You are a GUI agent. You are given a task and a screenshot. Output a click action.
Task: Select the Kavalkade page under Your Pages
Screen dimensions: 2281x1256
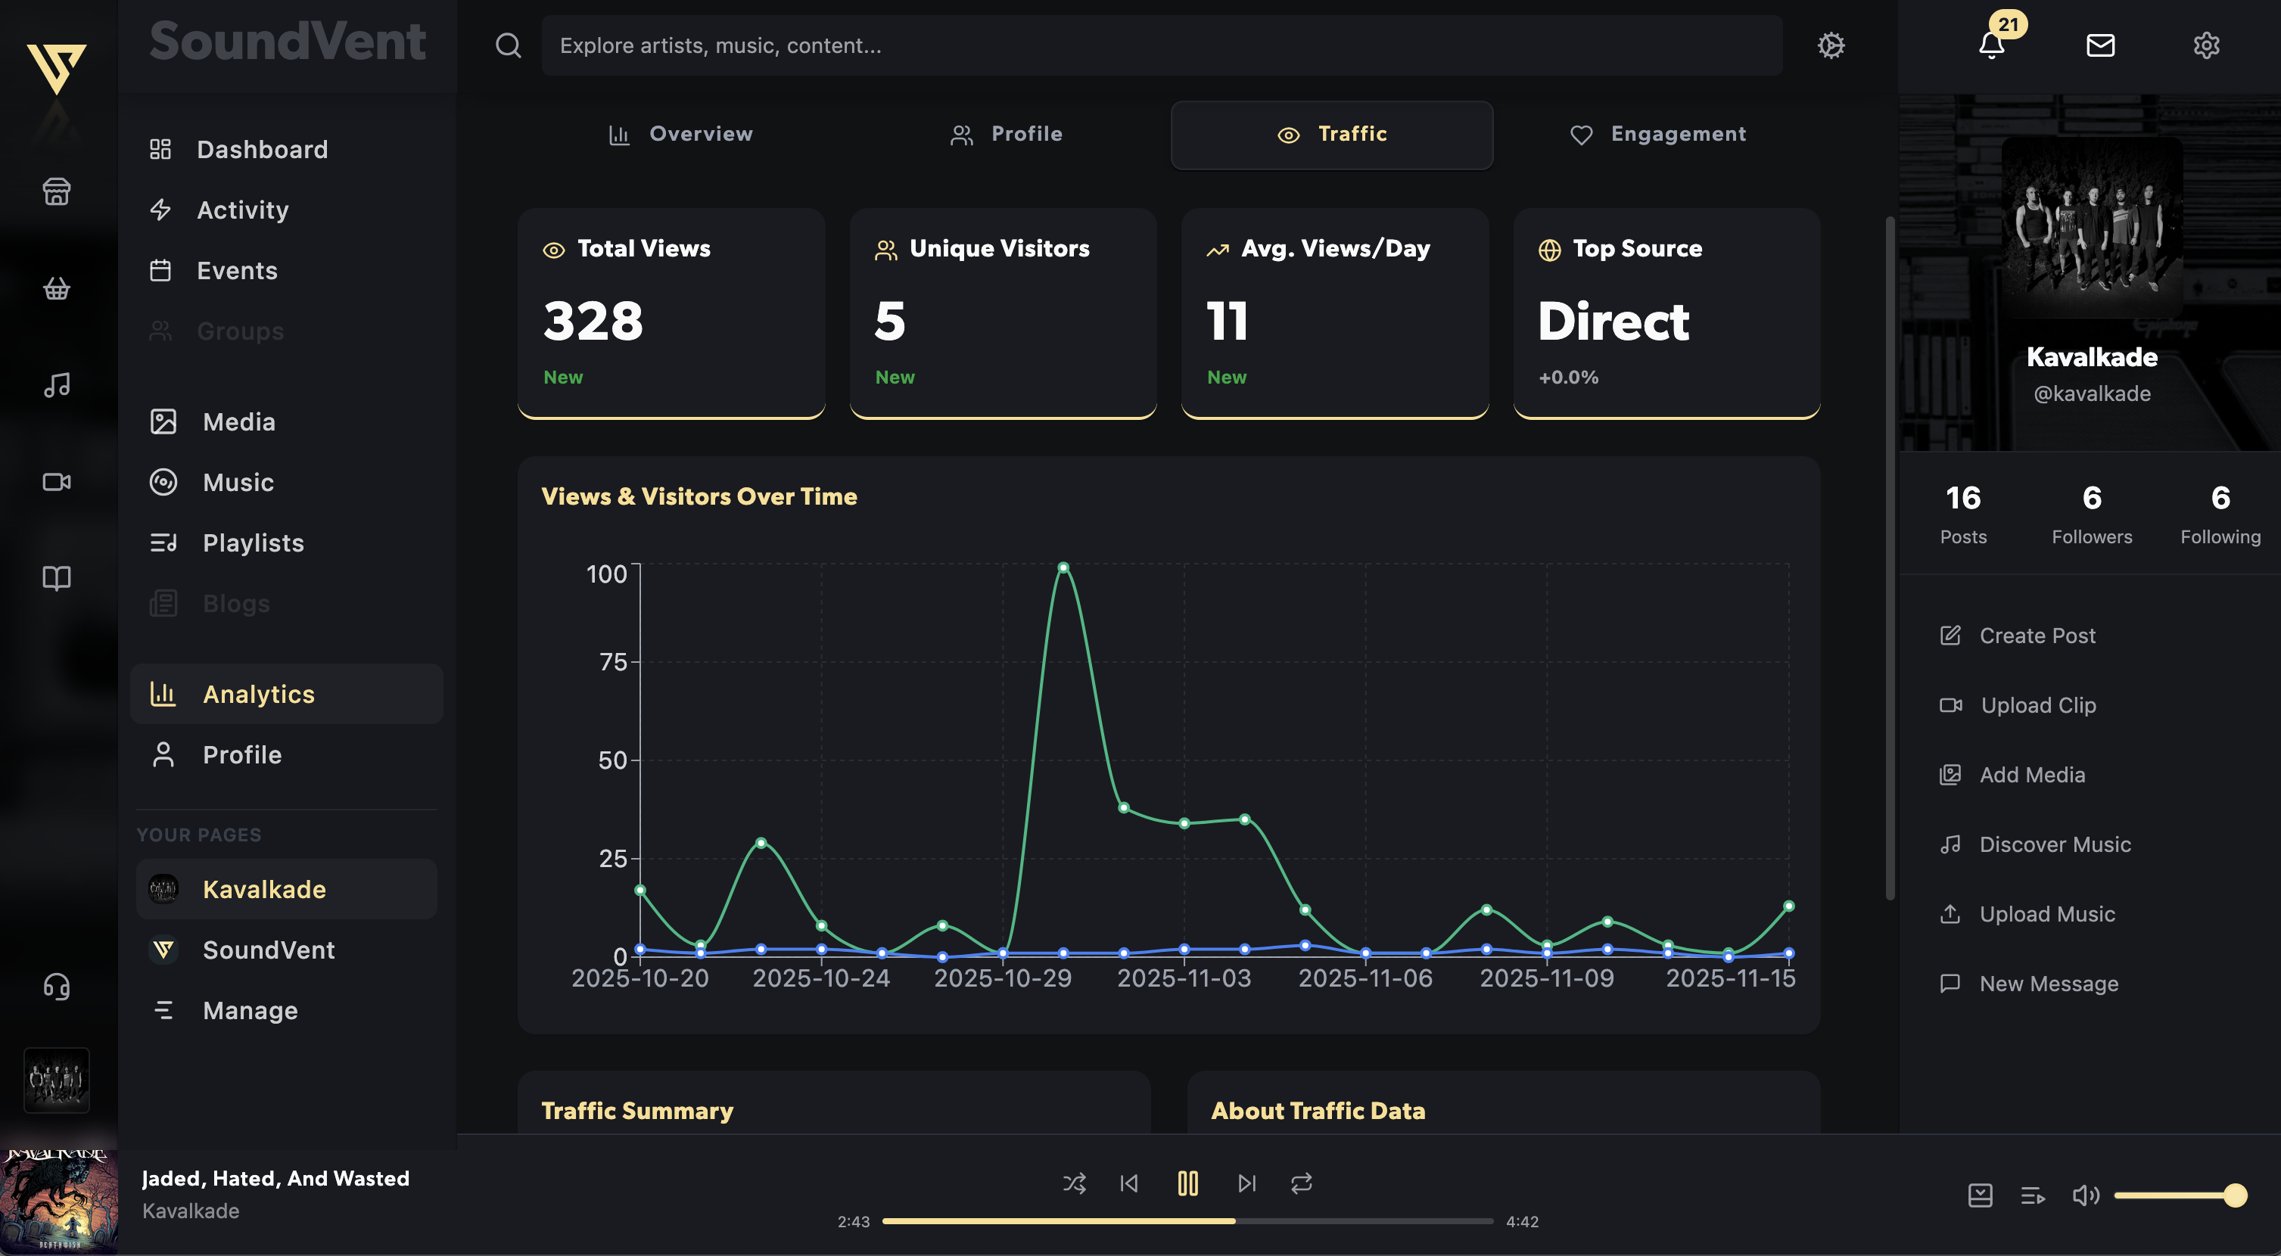pyautogui.click(x=264, y=889)
